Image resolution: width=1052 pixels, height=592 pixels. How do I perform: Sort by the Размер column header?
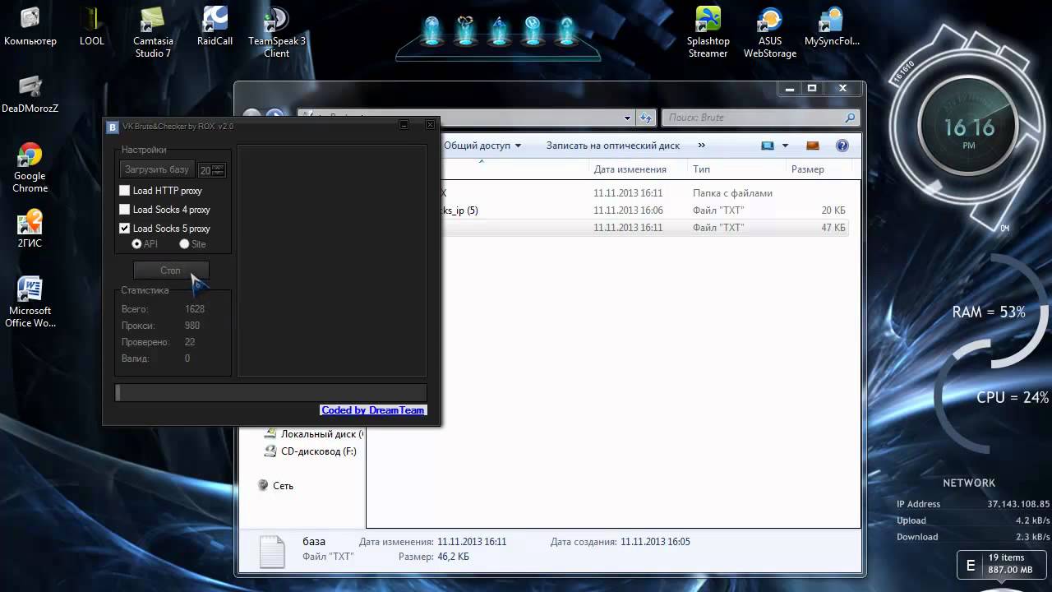tap(808, 169)
